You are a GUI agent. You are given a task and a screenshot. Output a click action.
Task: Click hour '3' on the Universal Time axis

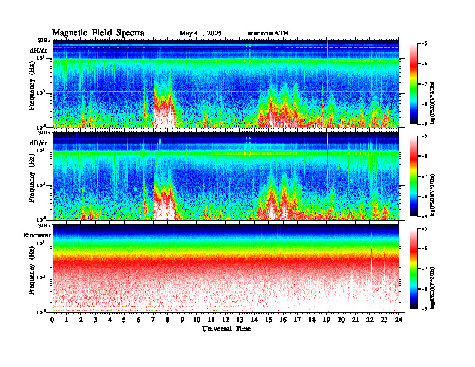click(95, 320)
